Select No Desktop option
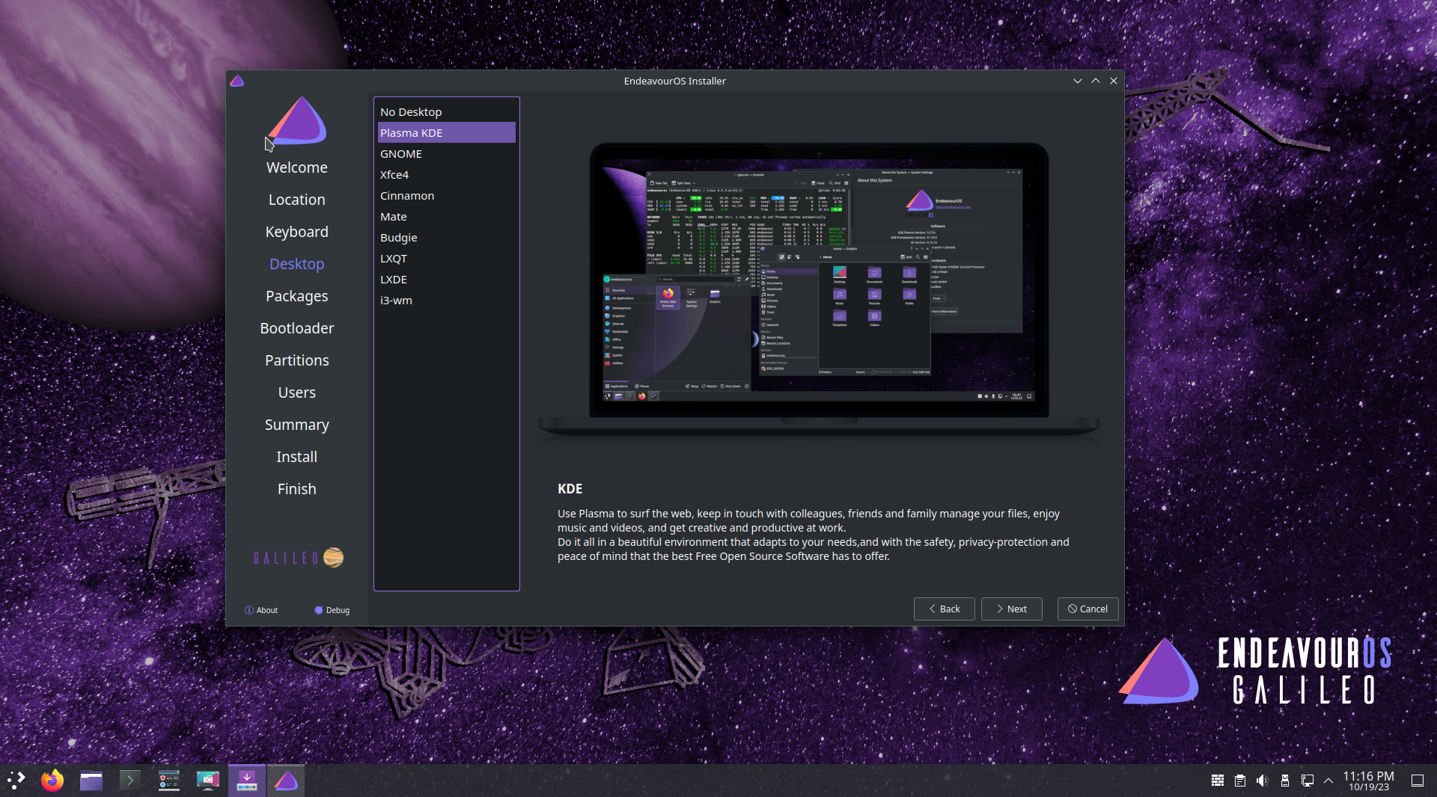The image size is (1437, 797). point(447,112)
